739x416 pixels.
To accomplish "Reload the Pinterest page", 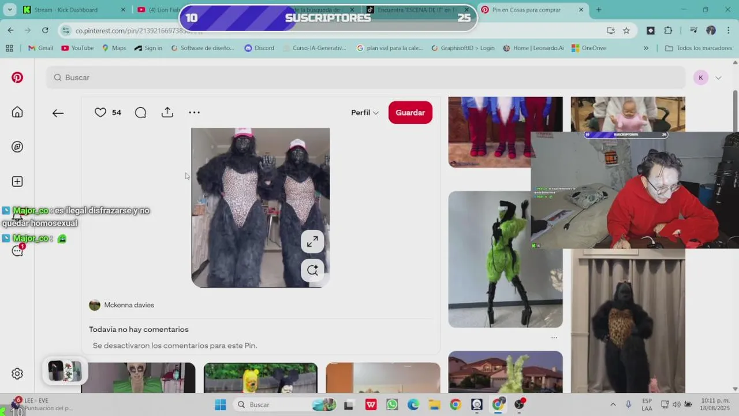I will pos(45,31).
